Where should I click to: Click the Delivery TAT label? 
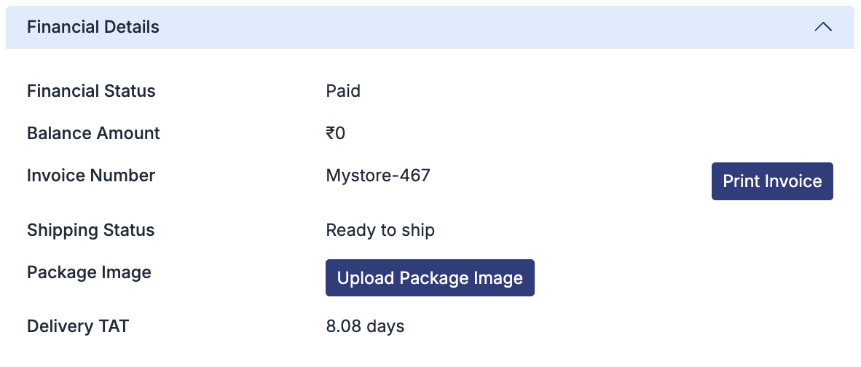pyautogui.click(x=78, y=325)
